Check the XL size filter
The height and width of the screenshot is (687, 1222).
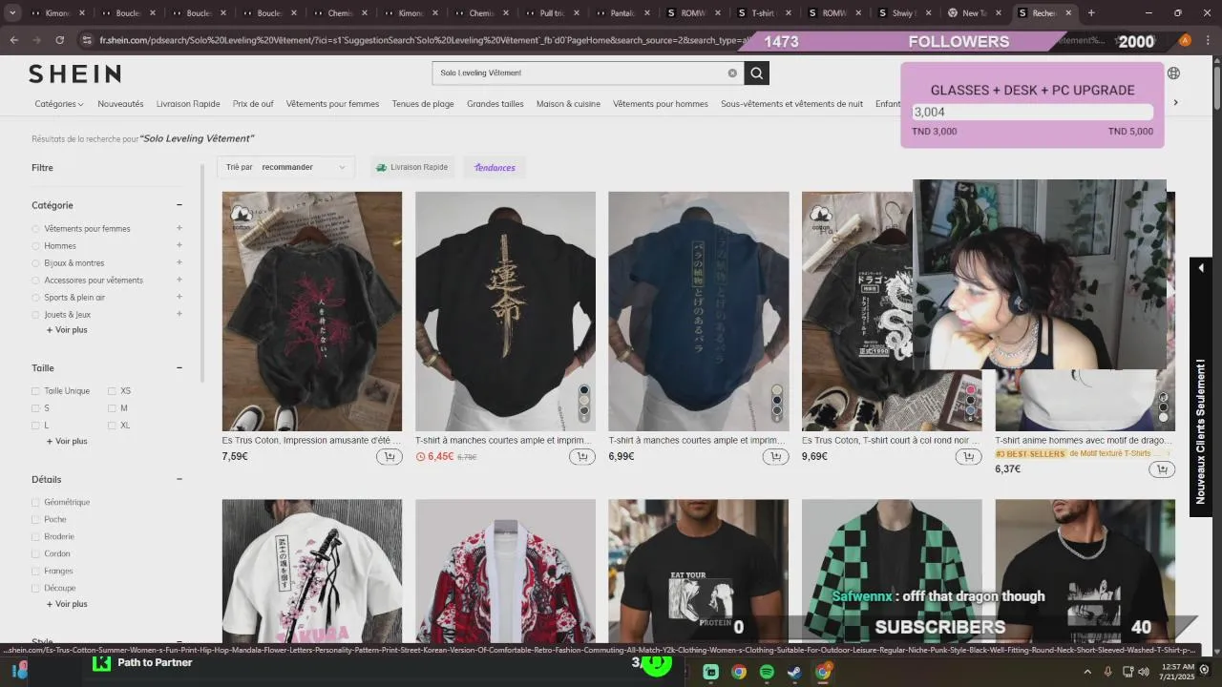(x=112, y=426)
